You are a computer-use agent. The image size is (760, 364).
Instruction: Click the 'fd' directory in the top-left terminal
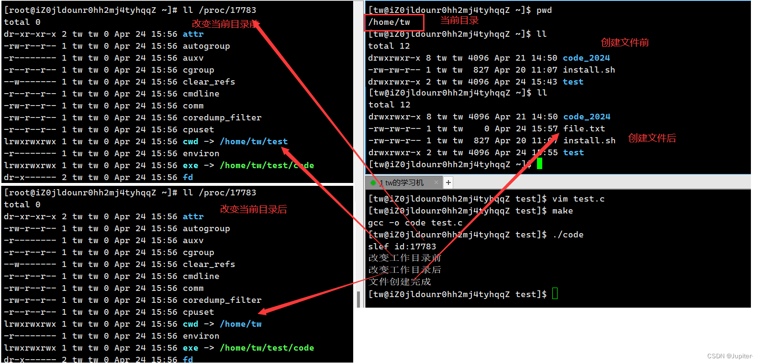(x=188, y=177)
